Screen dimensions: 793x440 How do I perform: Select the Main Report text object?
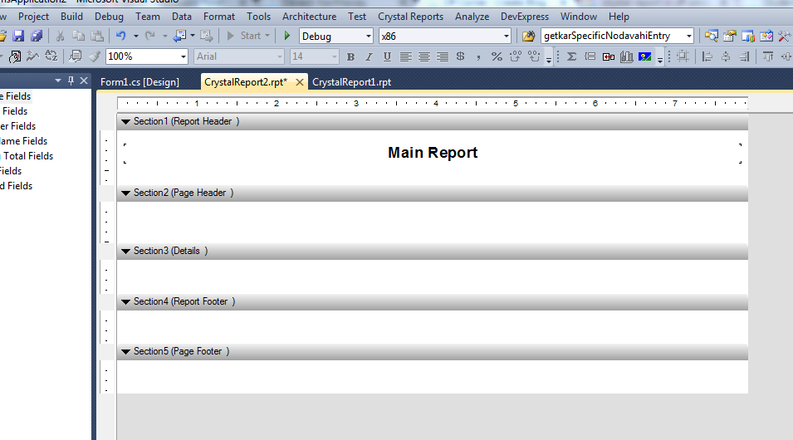[x=433, y=153]
